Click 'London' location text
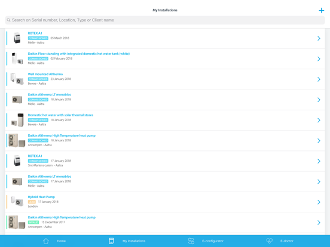The height and width of the screenshot is (247, 330). (33, 206)
